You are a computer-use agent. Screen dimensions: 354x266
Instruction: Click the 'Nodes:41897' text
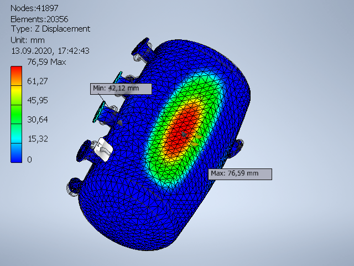(x=34, y=8)
